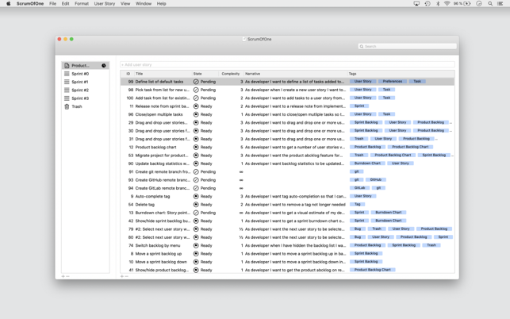
Task: Select story 'Move a sprint backlog down'
Action: click(287, 262)
